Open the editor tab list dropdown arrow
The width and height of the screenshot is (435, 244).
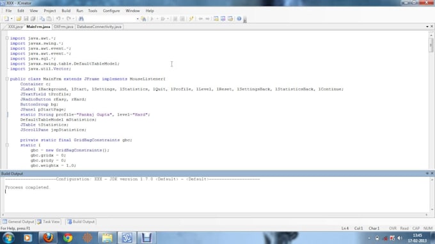[x=427, y=27]
